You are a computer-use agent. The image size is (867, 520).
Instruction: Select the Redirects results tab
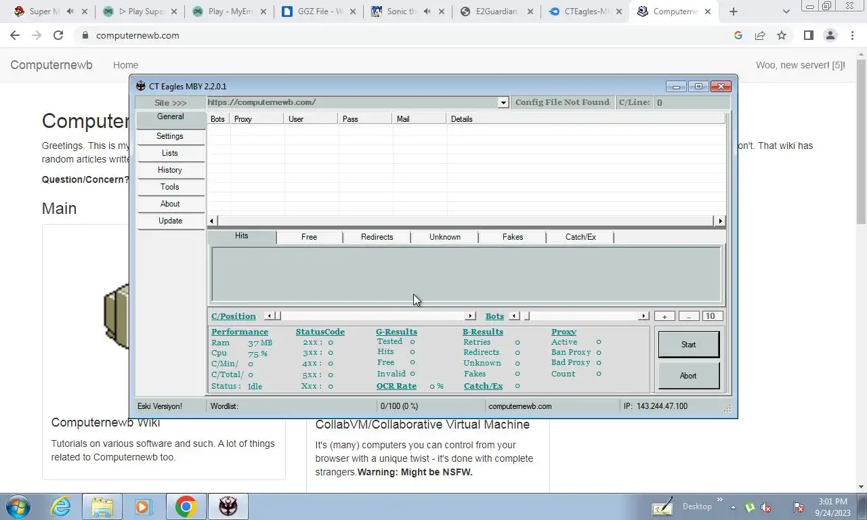[377, 237]
